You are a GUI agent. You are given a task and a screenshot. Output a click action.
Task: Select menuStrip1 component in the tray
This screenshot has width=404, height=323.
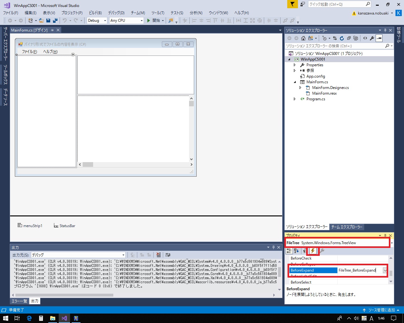point(30,226)
